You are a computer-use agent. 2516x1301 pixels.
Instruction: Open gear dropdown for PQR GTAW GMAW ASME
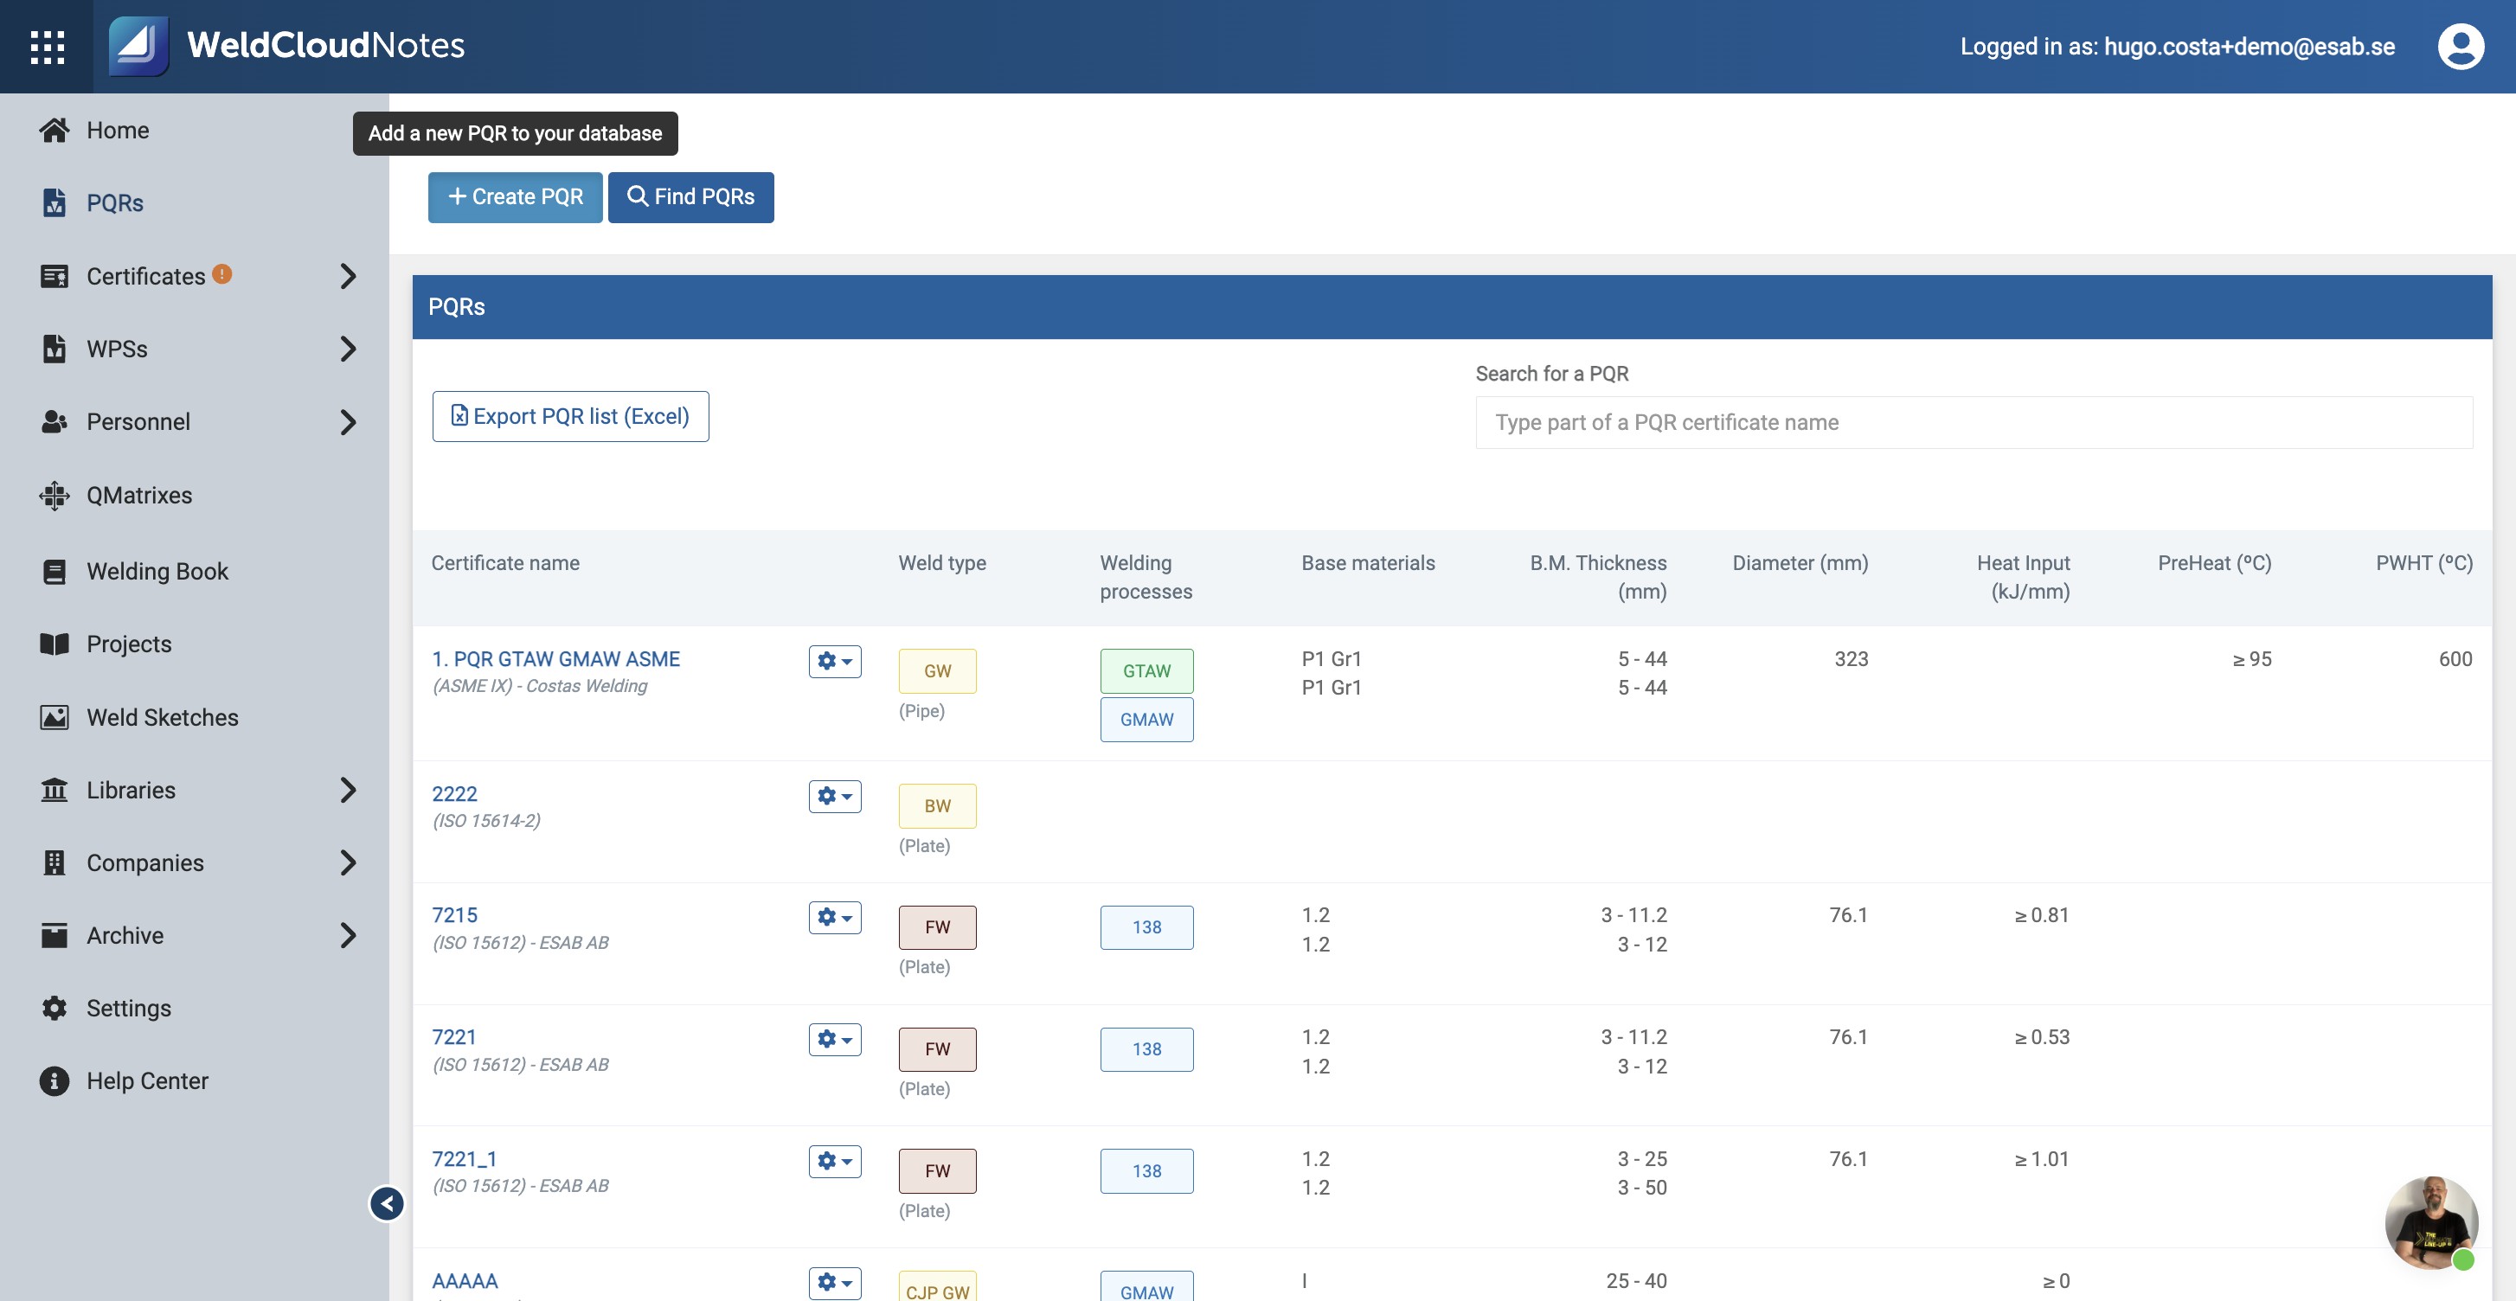pos(834,661)
